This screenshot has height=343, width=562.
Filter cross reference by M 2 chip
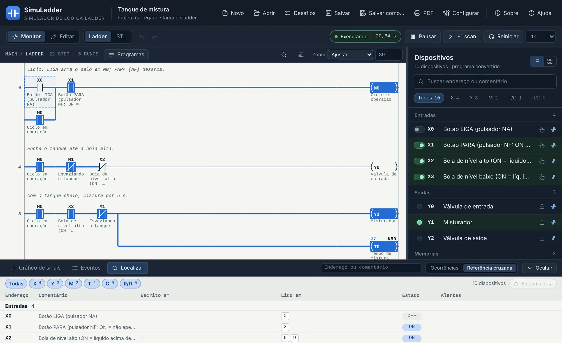point(74,284)
